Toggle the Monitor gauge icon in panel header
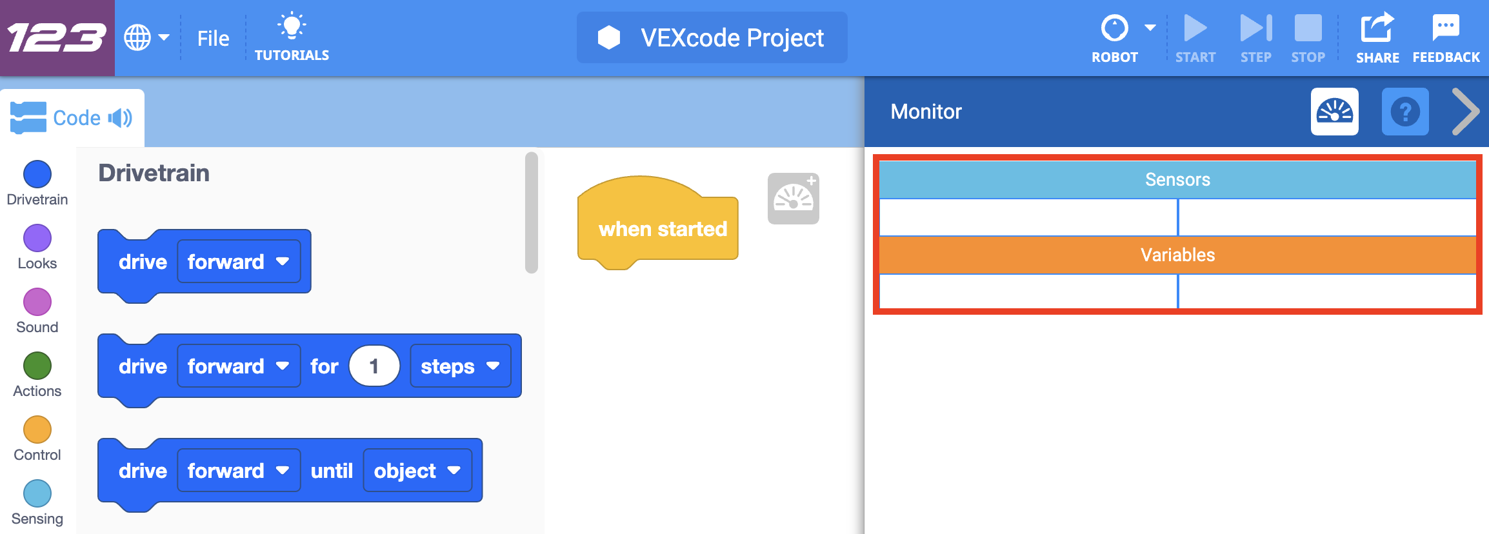1489x534 pixels. pyautogui.click(x=1335, y=112)
